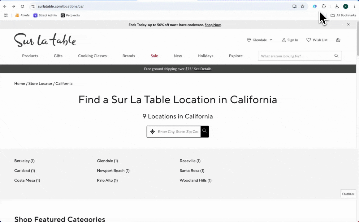Use current location crosshair icon
The height and width of the screenshot is (222, 359).
152,132
